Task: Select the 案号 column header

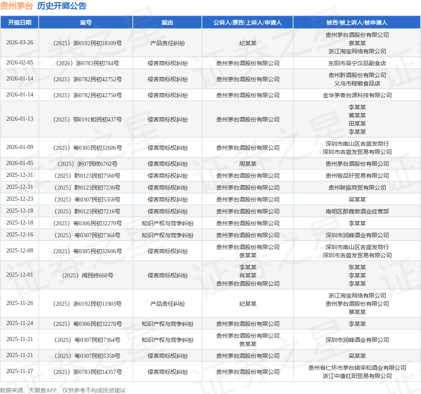Action: point(86,23)
